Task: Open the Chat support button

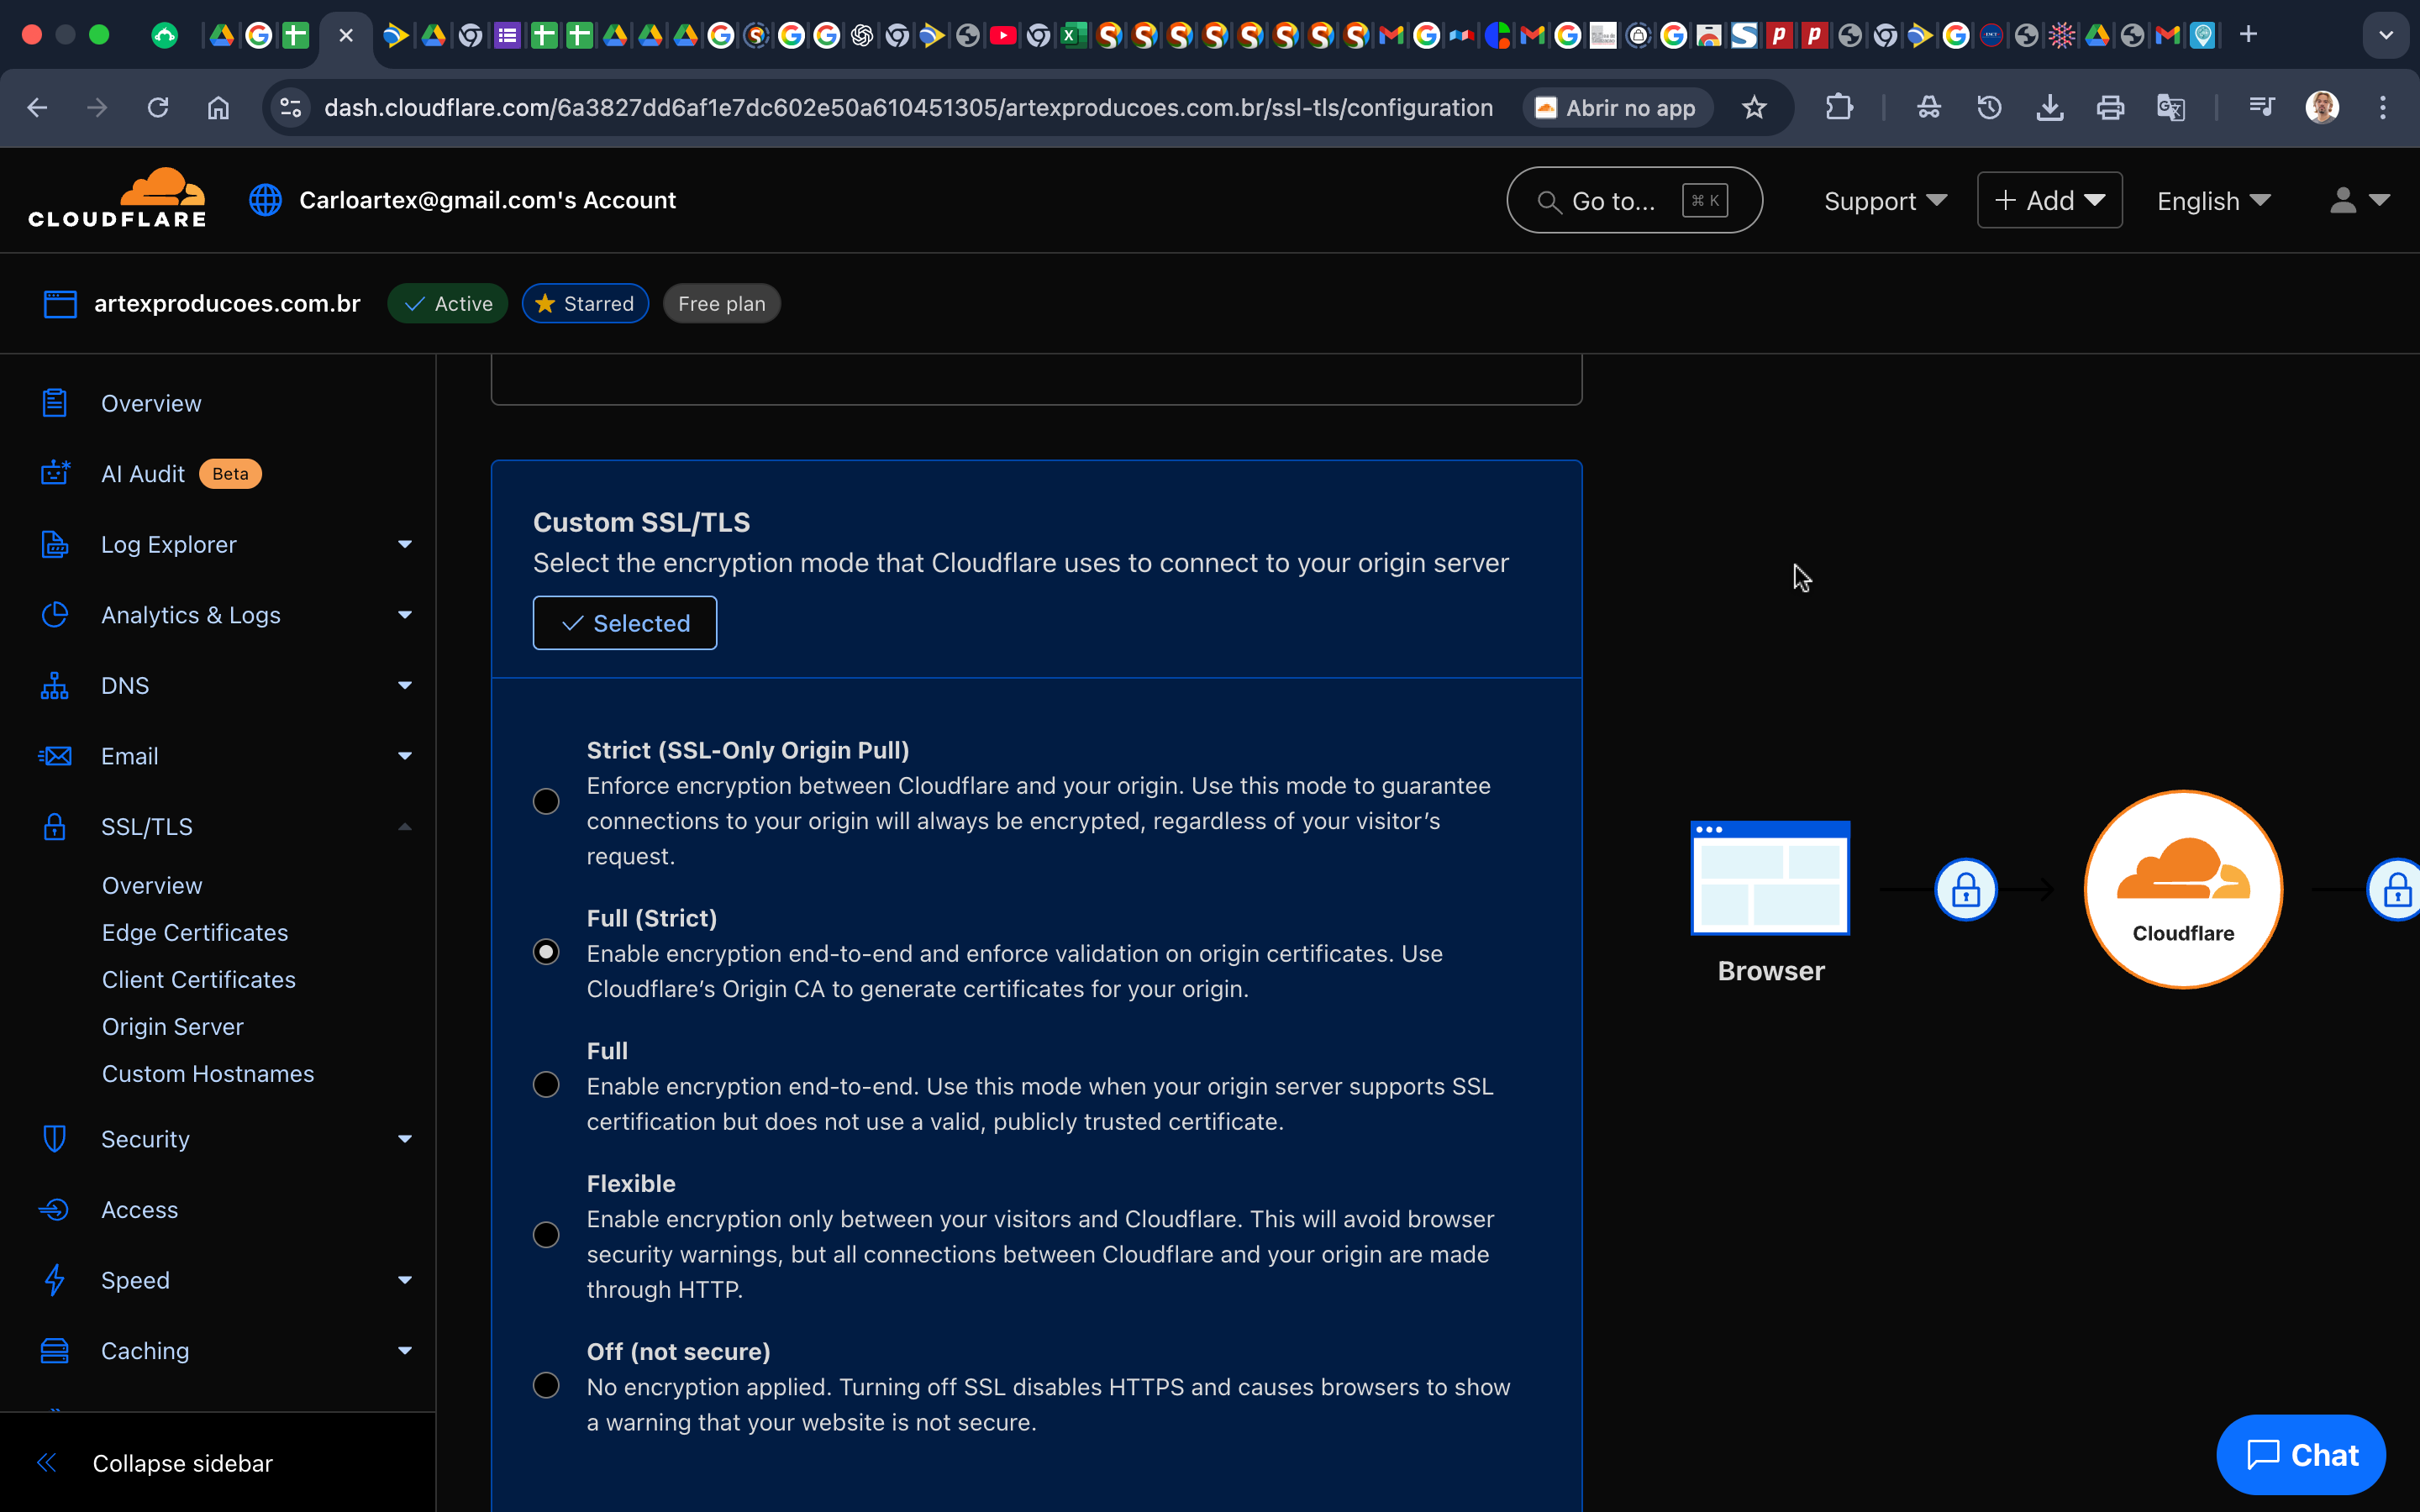Action: click(x=2300, y=1454)
